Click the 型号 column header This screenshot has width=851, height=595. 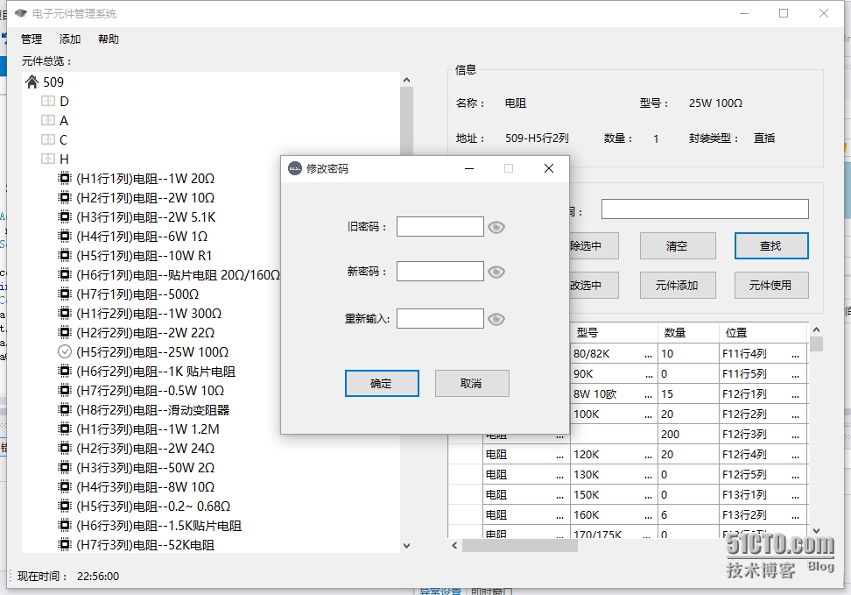click(x=614, y=332)
